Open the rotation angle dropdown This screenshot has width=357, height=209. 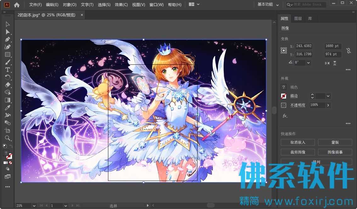(x=309, y=63)
